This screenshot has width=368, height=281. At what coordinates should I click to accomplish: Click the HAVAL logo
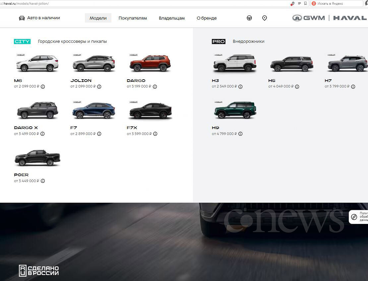click(x=350, y=18)
